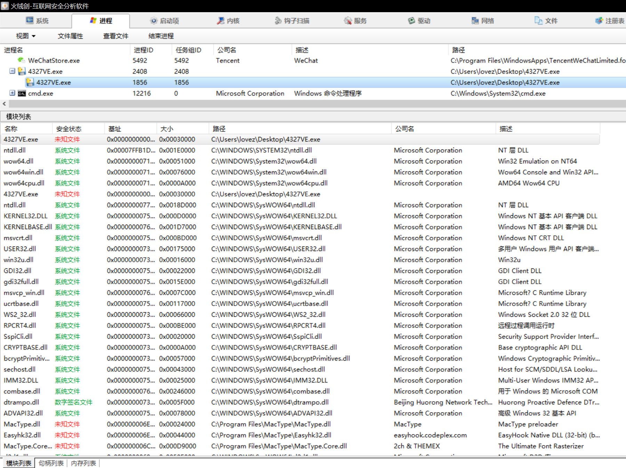Sort modules by 基址 column header

[x=130, y=129]
